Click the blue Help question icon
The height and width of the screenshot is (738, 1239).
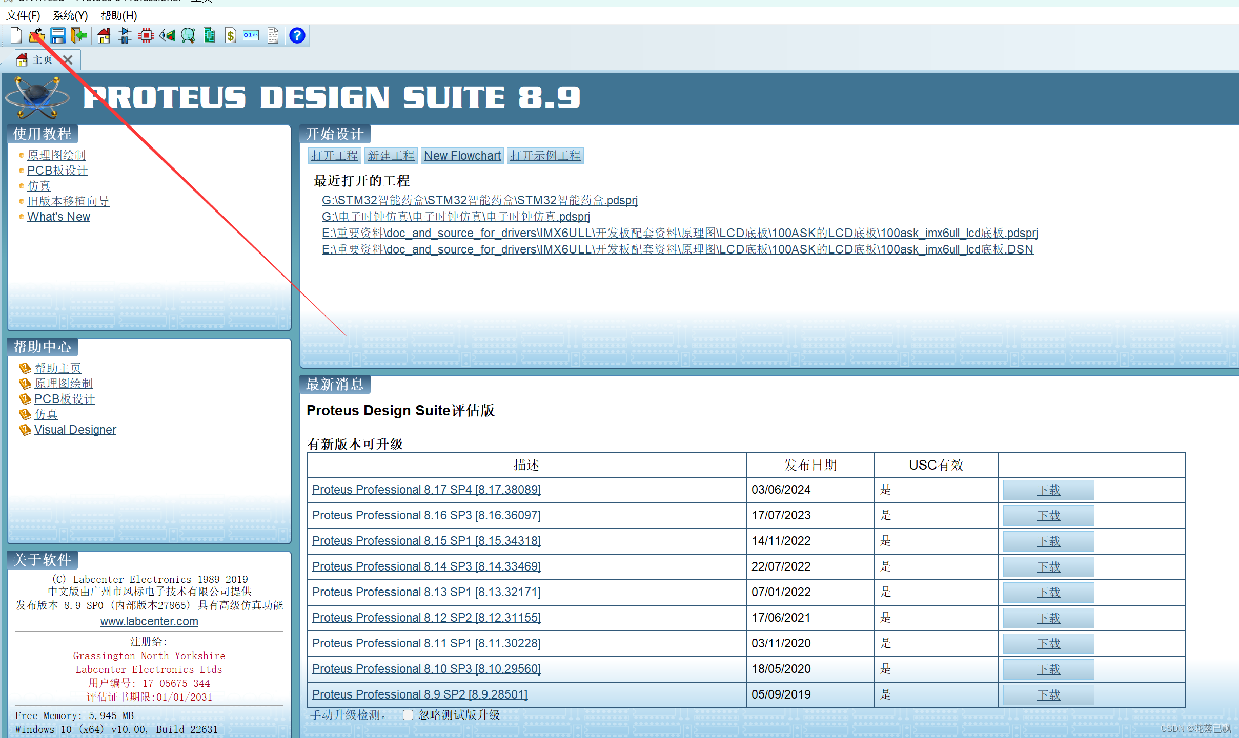coord(297,35)
